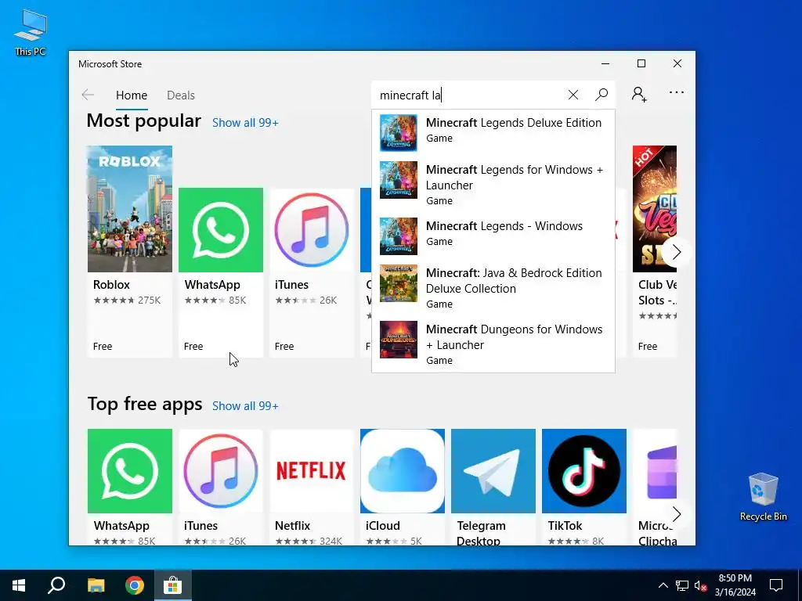Open the sign-in account icon
802x601 pixels.
tap(639, 95)
